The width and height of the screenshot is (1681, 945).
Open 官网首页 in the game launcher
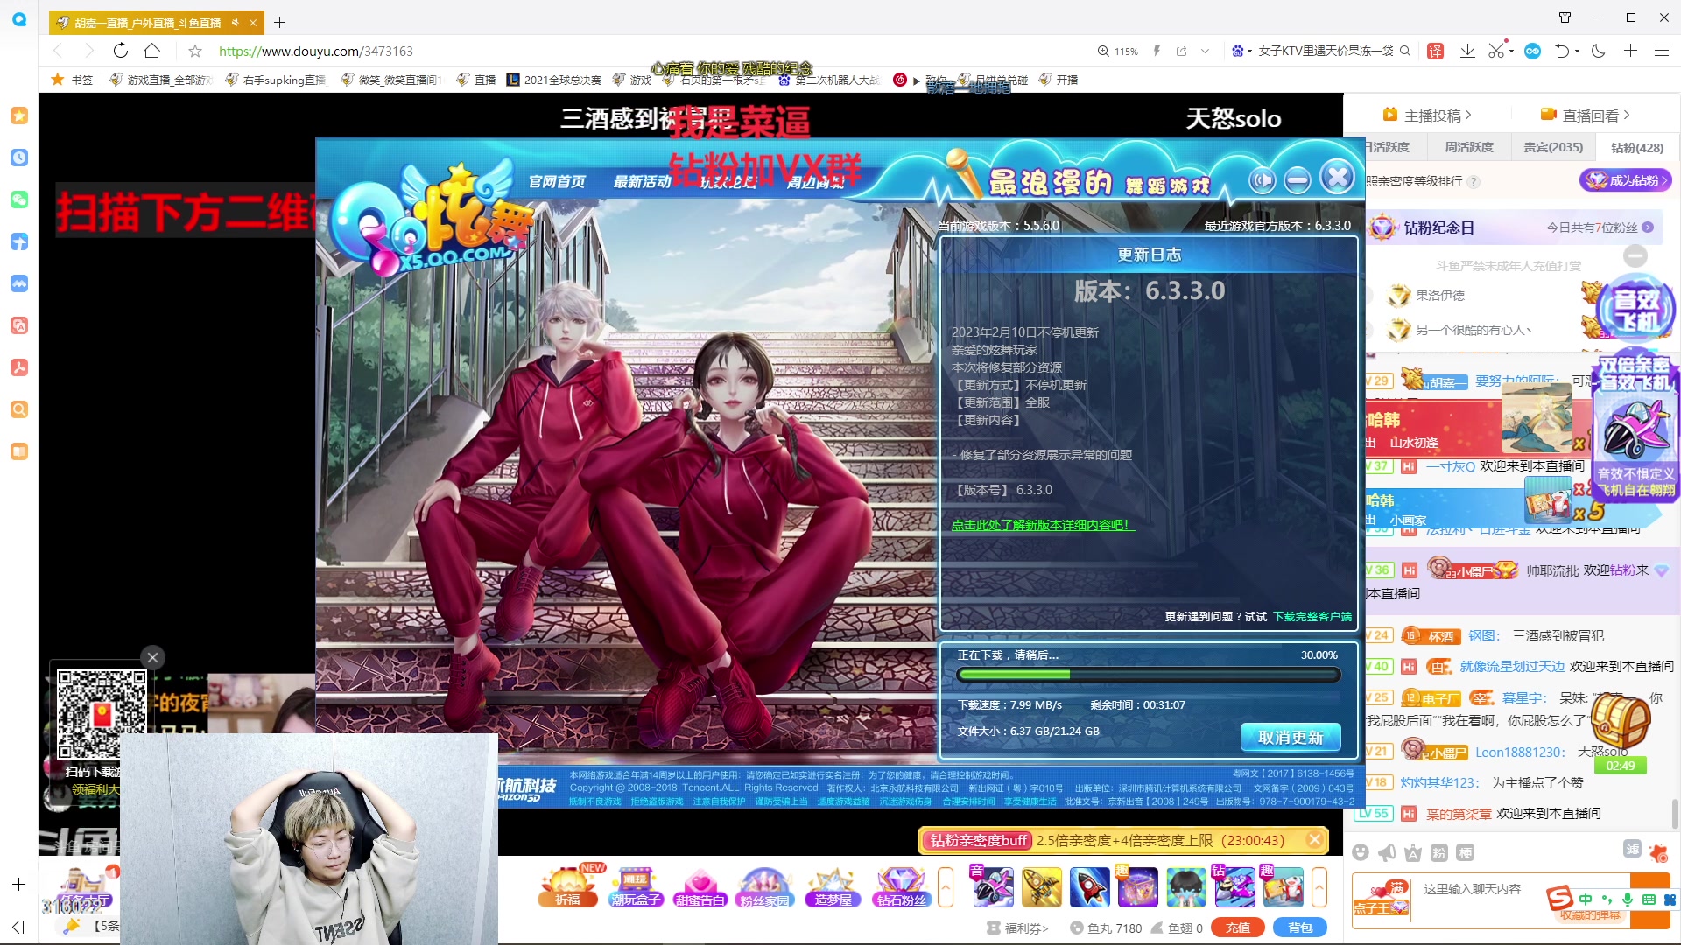(557, 181)
